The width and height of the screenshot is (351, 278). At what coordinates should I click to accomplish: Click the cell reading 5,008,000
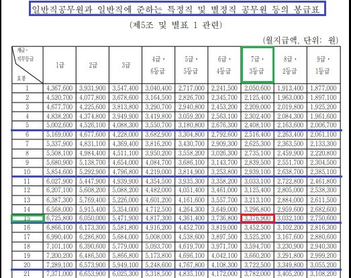[158, 237]
